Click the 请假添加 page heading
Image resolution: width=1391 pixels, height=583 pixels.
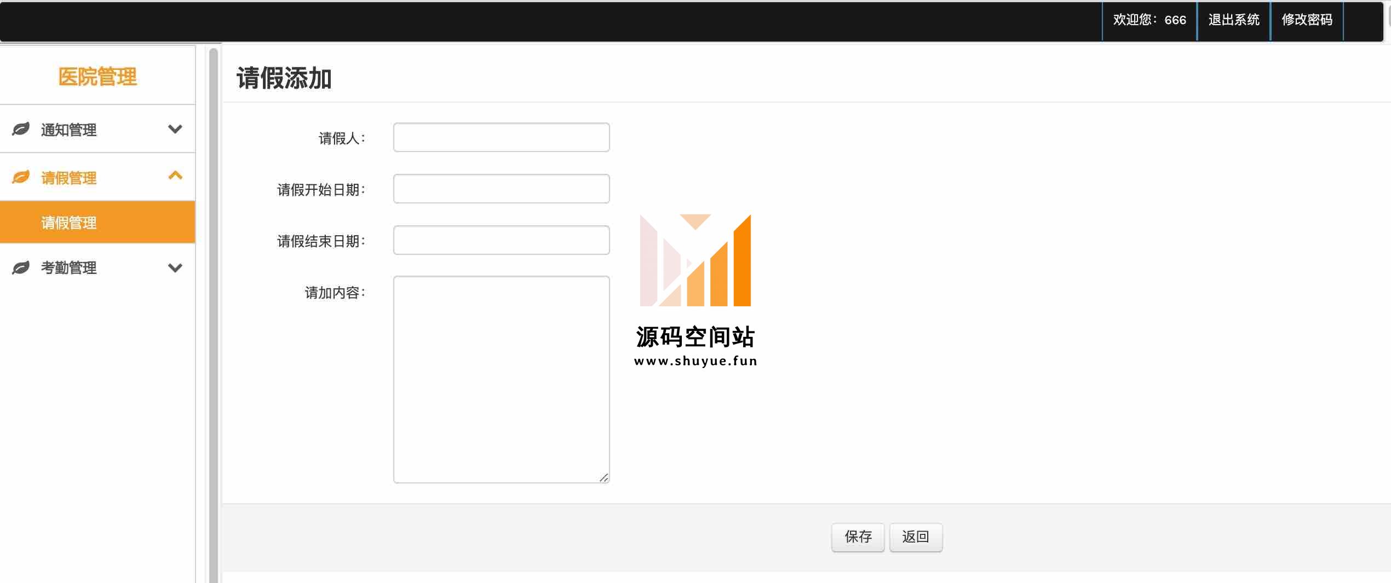tap(284, 78)
